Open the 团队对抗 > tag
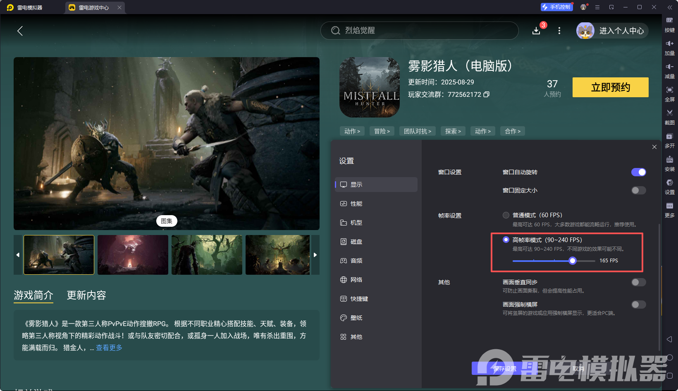Image resolution: width=678 pixels, height=391 pixels. point(418,131)
